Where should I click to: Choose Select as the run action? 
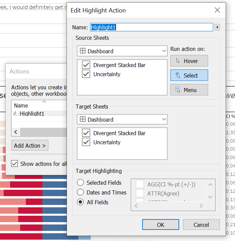tap(189, 76)
